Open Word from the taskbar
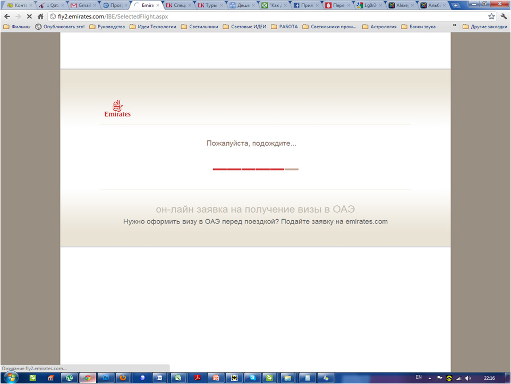511x384 pixels. (x=159, y=378)
